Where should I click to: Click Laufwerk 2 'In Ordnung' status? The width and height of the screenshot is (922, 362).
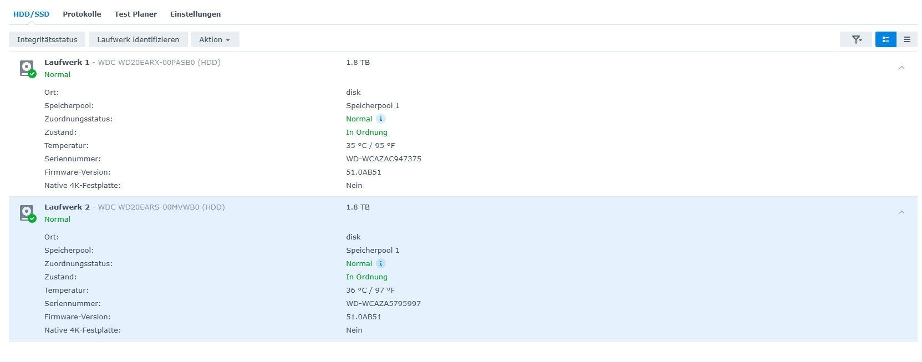coord(366,277)
